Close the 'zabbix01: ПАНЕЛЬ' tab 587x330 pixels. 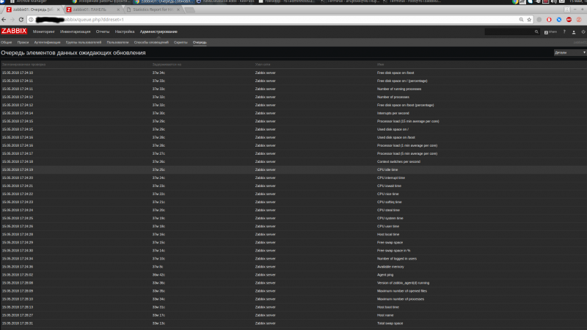click(118, 10)
